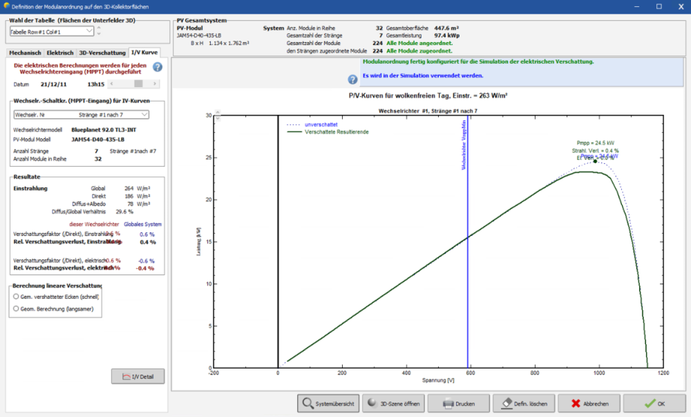Click the time slider thumb next to 13h15
The width and height of the screenshot is (691, 417).
tap(138, 84)
